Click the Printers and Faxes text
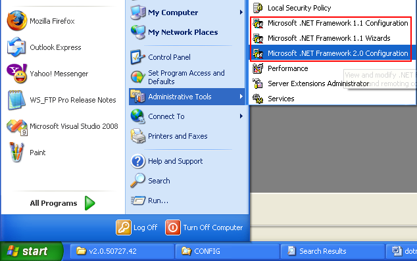Image resolution: width=417 pixels, height=261 pixels. [178, 136]
